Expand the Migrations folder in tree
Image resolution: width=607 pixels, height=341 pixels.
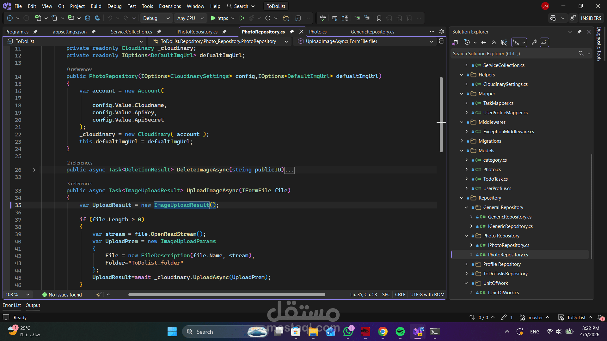[462, 141]
